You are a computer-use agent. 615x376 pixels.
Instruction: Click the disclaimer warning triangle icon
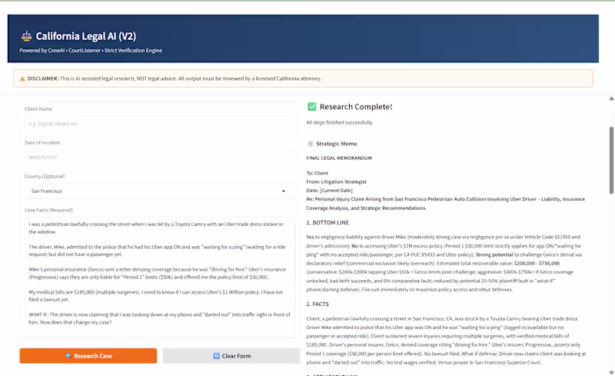(x=22, y=79)
